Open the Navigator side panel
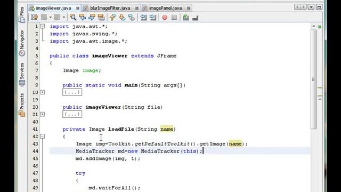The height and width of the screenshot is (192, 341). click(x=22, y=43)
